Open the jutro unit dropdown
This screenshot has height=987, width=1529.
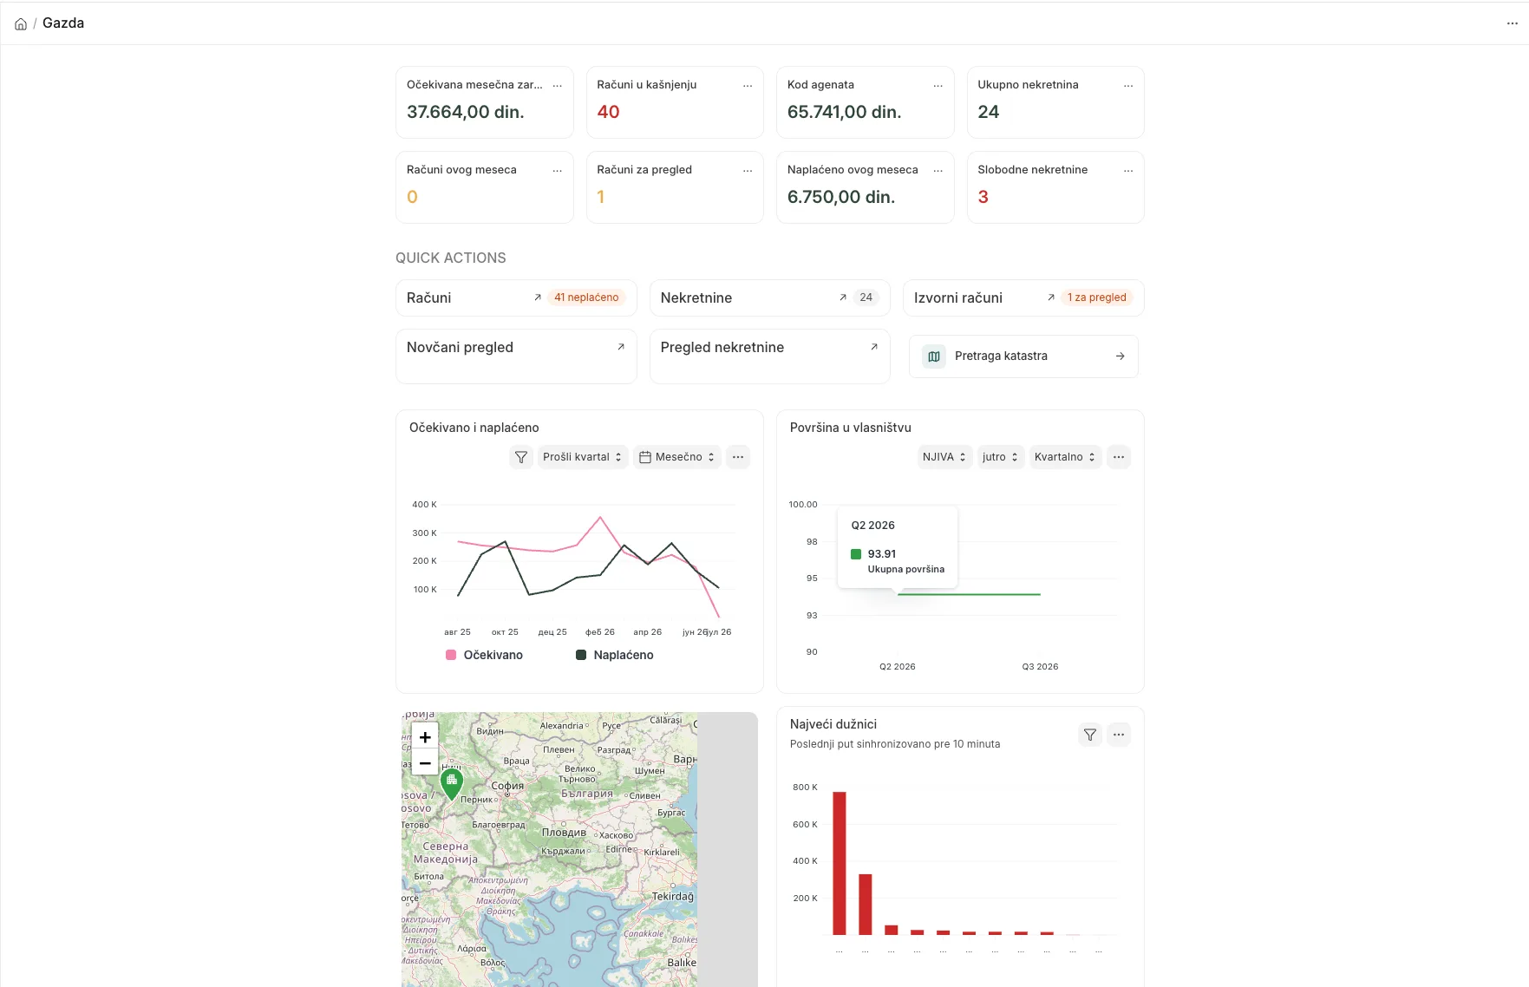click(1001, 457)
